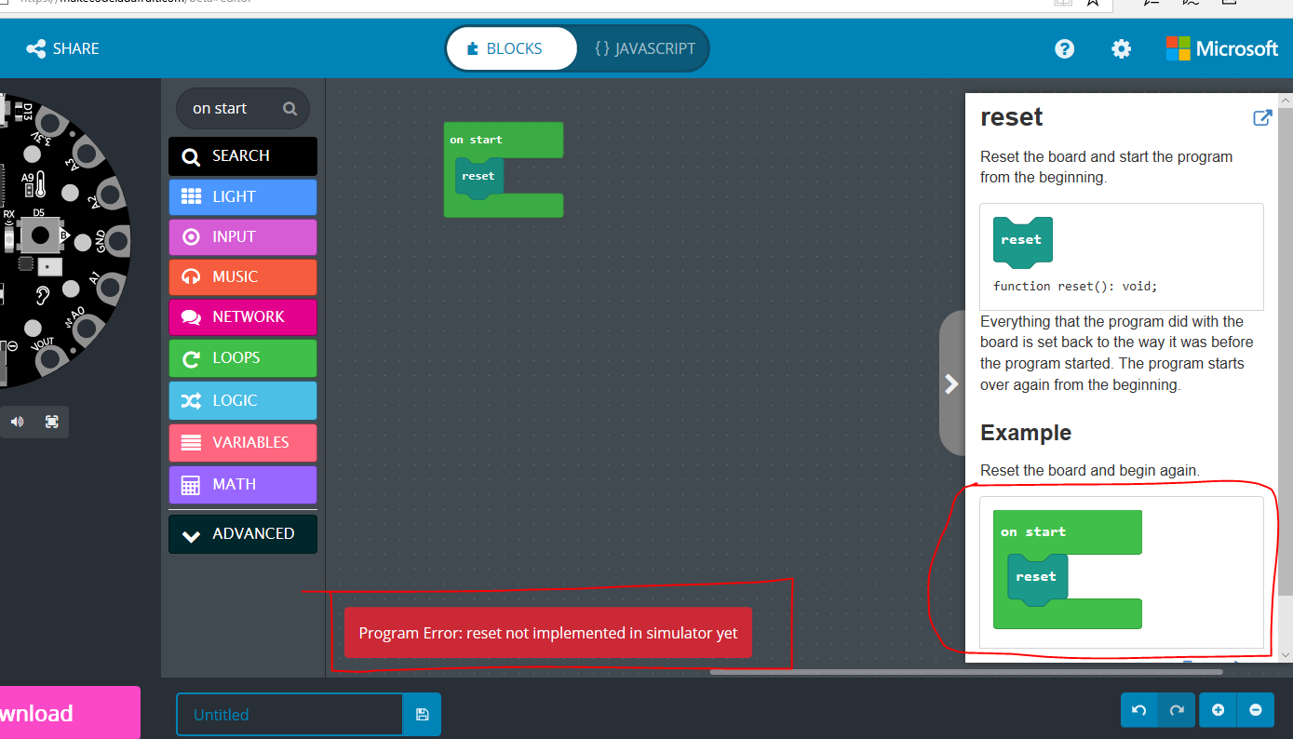Open the LIGHT blocks category
This screenshot has width=1293, height=739.
click(x=242, y=196)
